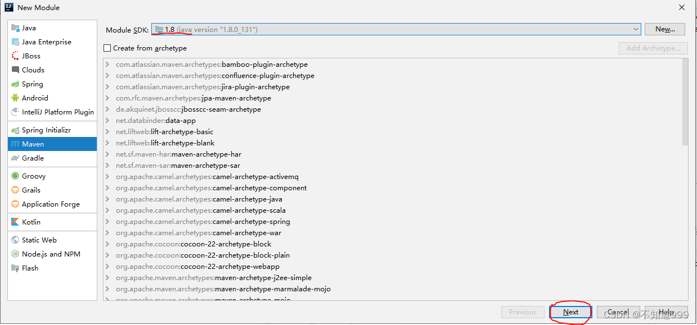Choose Spring module type label

pyautogui.click(x=33, y=84)
